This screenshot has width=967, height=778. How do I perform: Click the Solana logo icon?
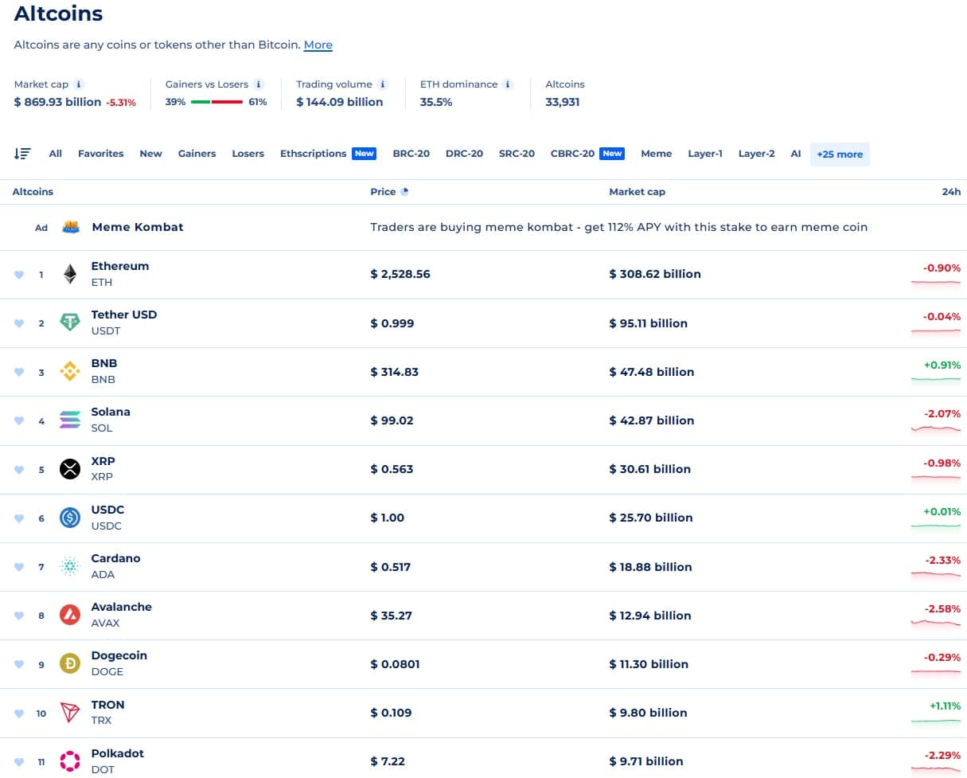coord(70,420)
